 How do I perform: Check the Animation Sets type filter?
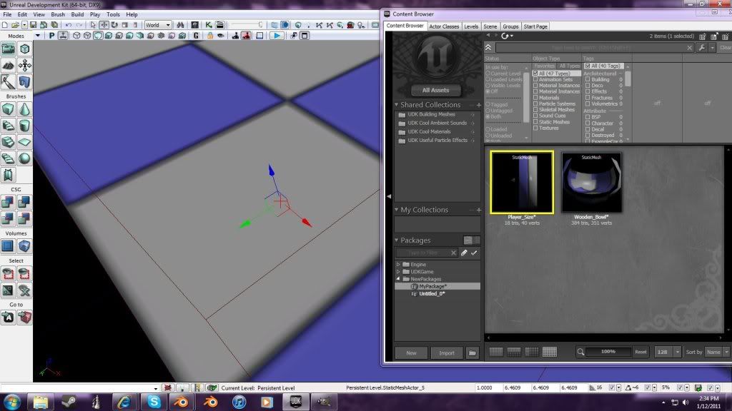point(535,80)
